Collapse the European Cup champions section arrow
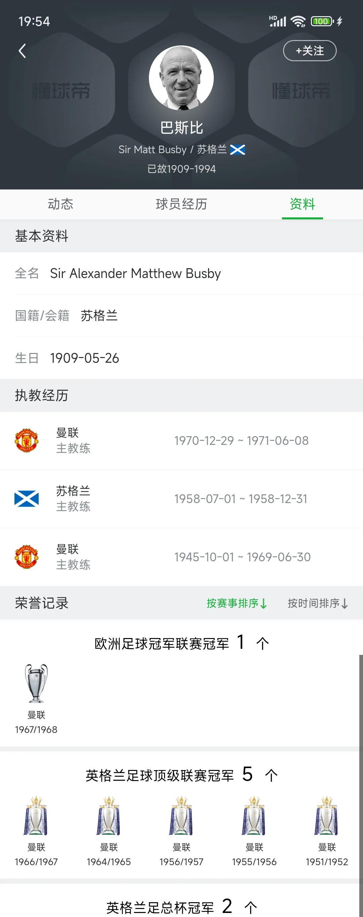The width and height of the screenshot is (363, 917). [x=263, y=643]
